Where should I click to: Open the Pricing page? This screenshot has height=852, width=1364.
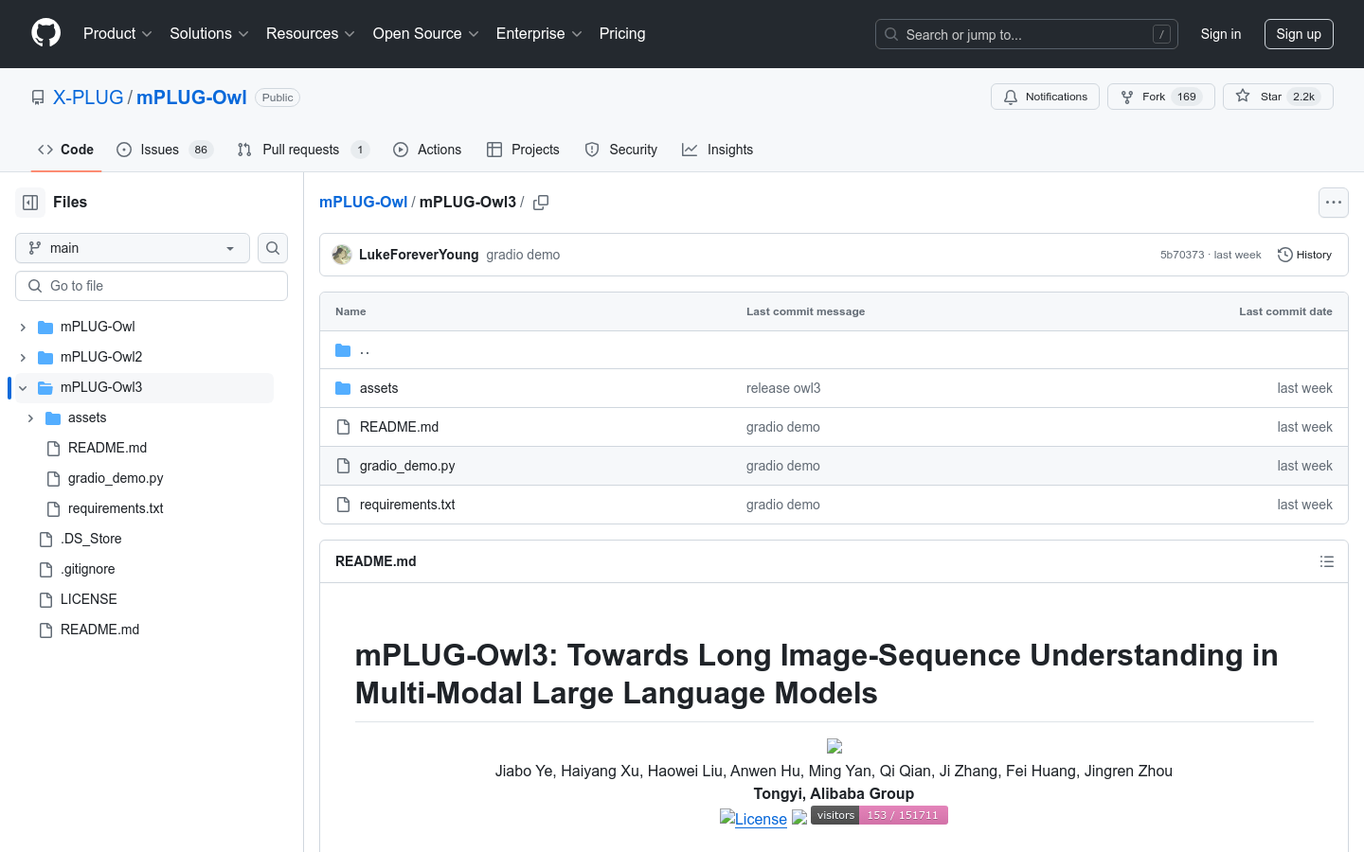coord(622,34)
